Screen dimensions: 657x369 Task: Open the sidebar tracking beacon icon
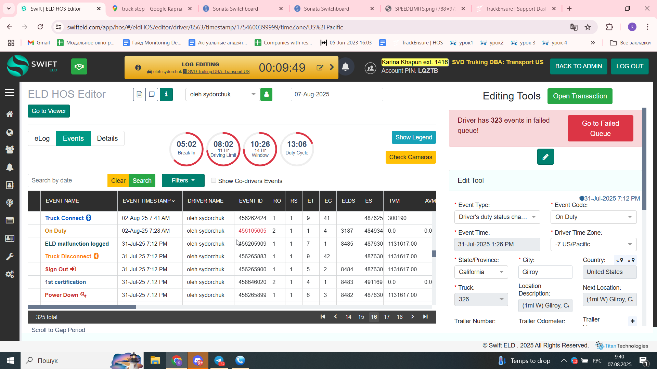[10, 203]
